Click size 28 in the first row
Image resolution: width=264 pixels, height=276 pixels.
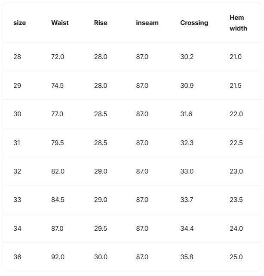pos(17,57)
